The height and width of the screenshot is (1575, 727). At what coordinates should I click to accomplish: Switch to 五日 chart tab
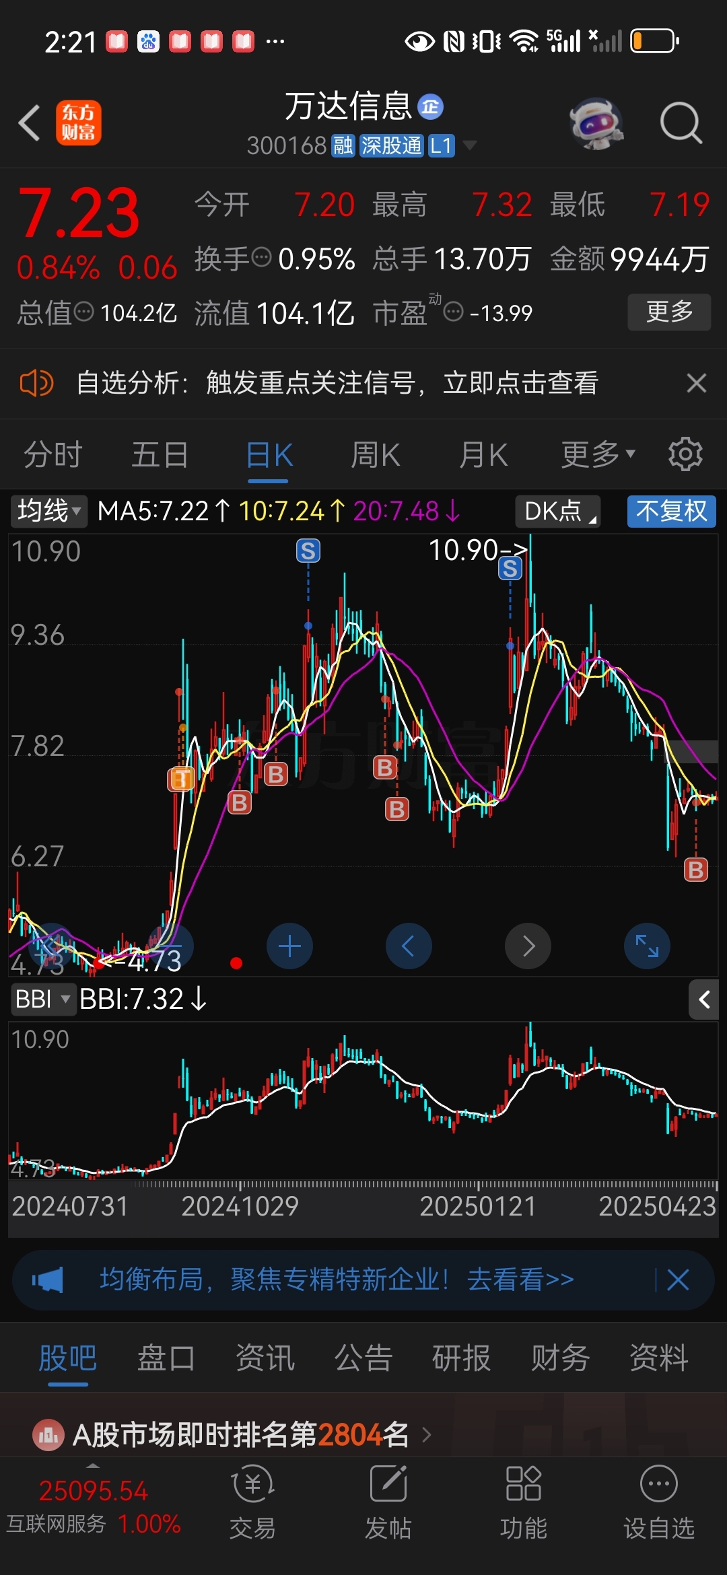tap(160, 455)
